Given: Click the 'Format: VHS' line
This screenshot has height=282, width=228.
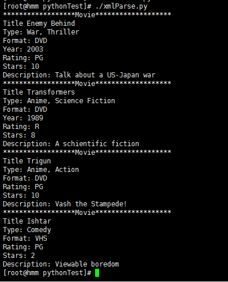Looking at the screenshot, I should (25, 238).
